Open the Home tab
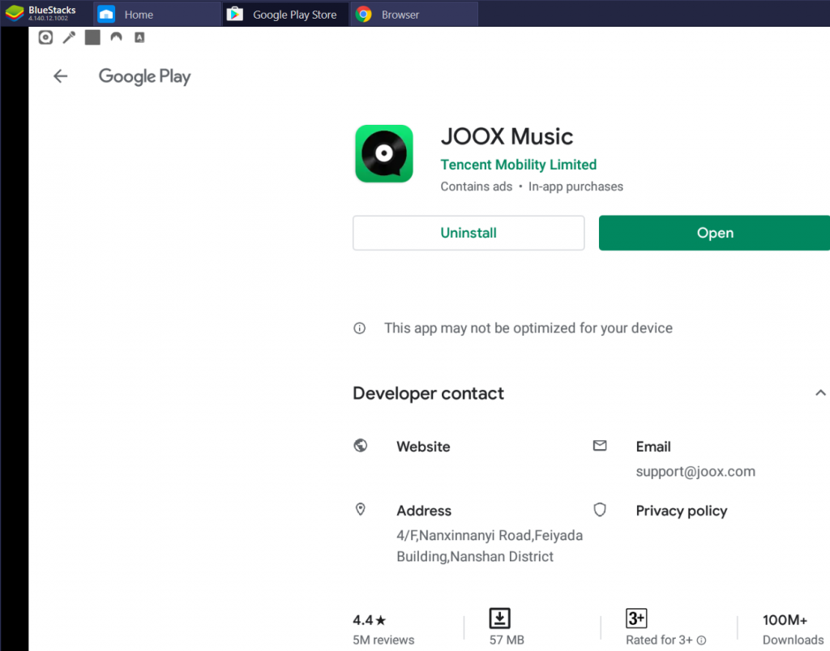Screen dimensions: 830x651 (x=157, y=15)
